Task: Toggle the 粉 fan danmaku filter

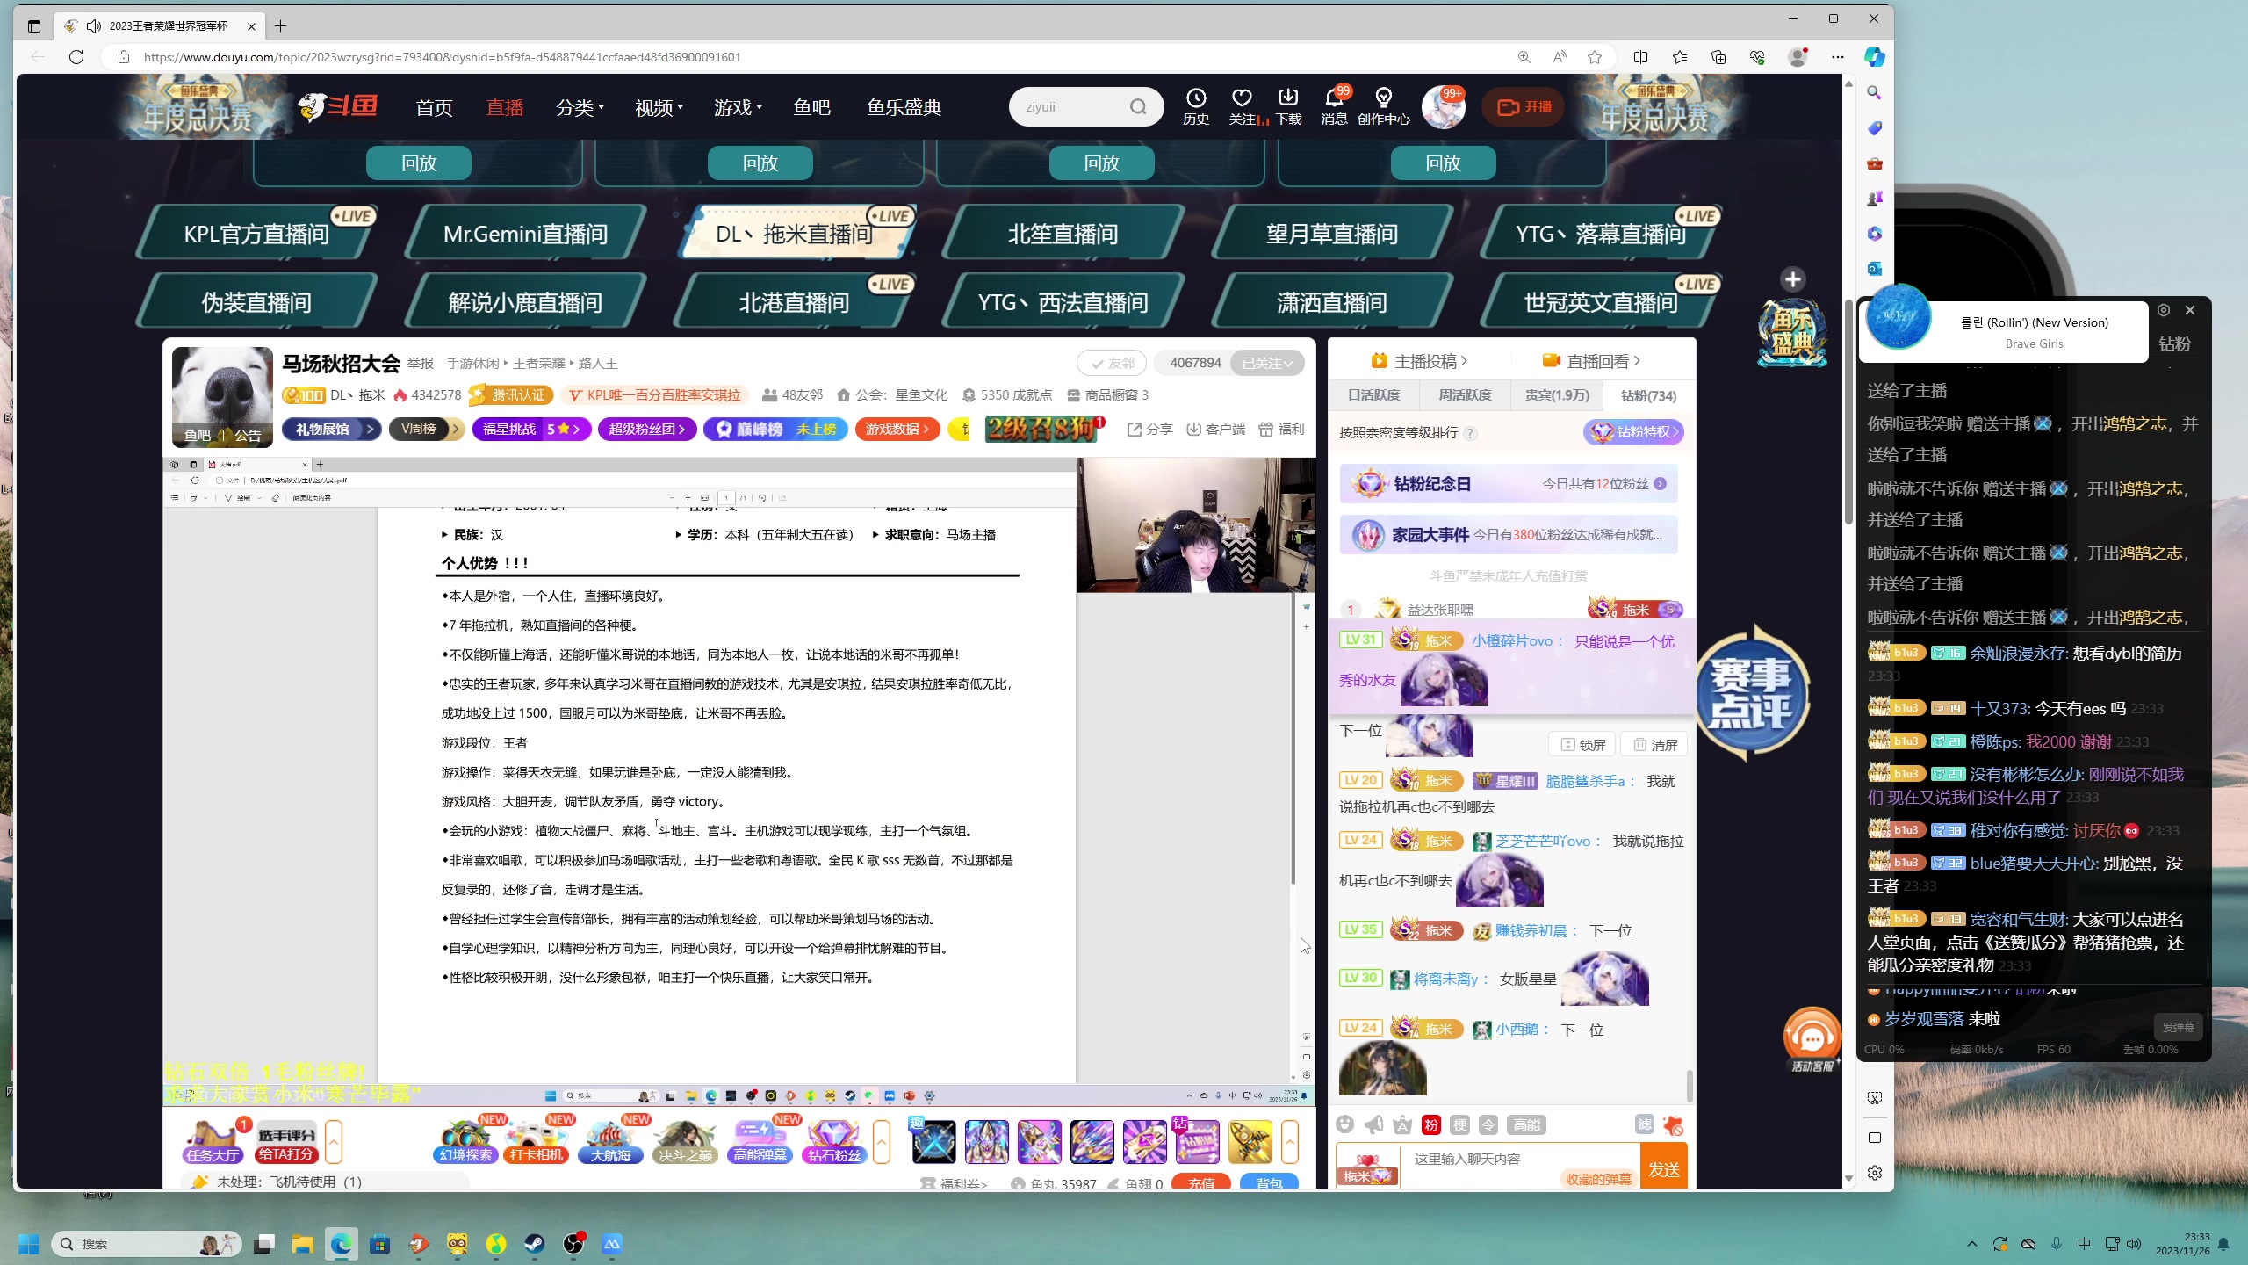Action: coord(1430,1124)
